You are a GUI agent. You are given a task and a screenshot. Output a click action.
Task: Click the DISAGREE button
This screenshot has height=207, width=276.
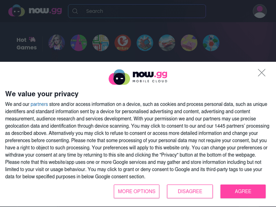190,191
